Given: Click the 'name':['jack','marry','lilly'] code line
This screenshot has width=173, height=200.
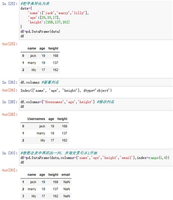Looking at the screenshot, I should [58, 13].
